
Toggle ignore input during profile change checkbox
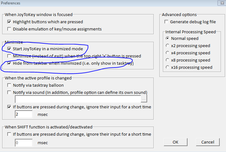tap(9, 107)
